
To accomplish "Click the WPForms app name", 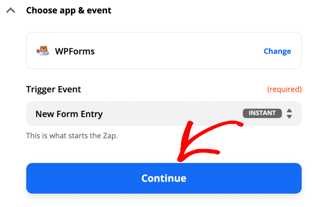I will coord(75,51).
